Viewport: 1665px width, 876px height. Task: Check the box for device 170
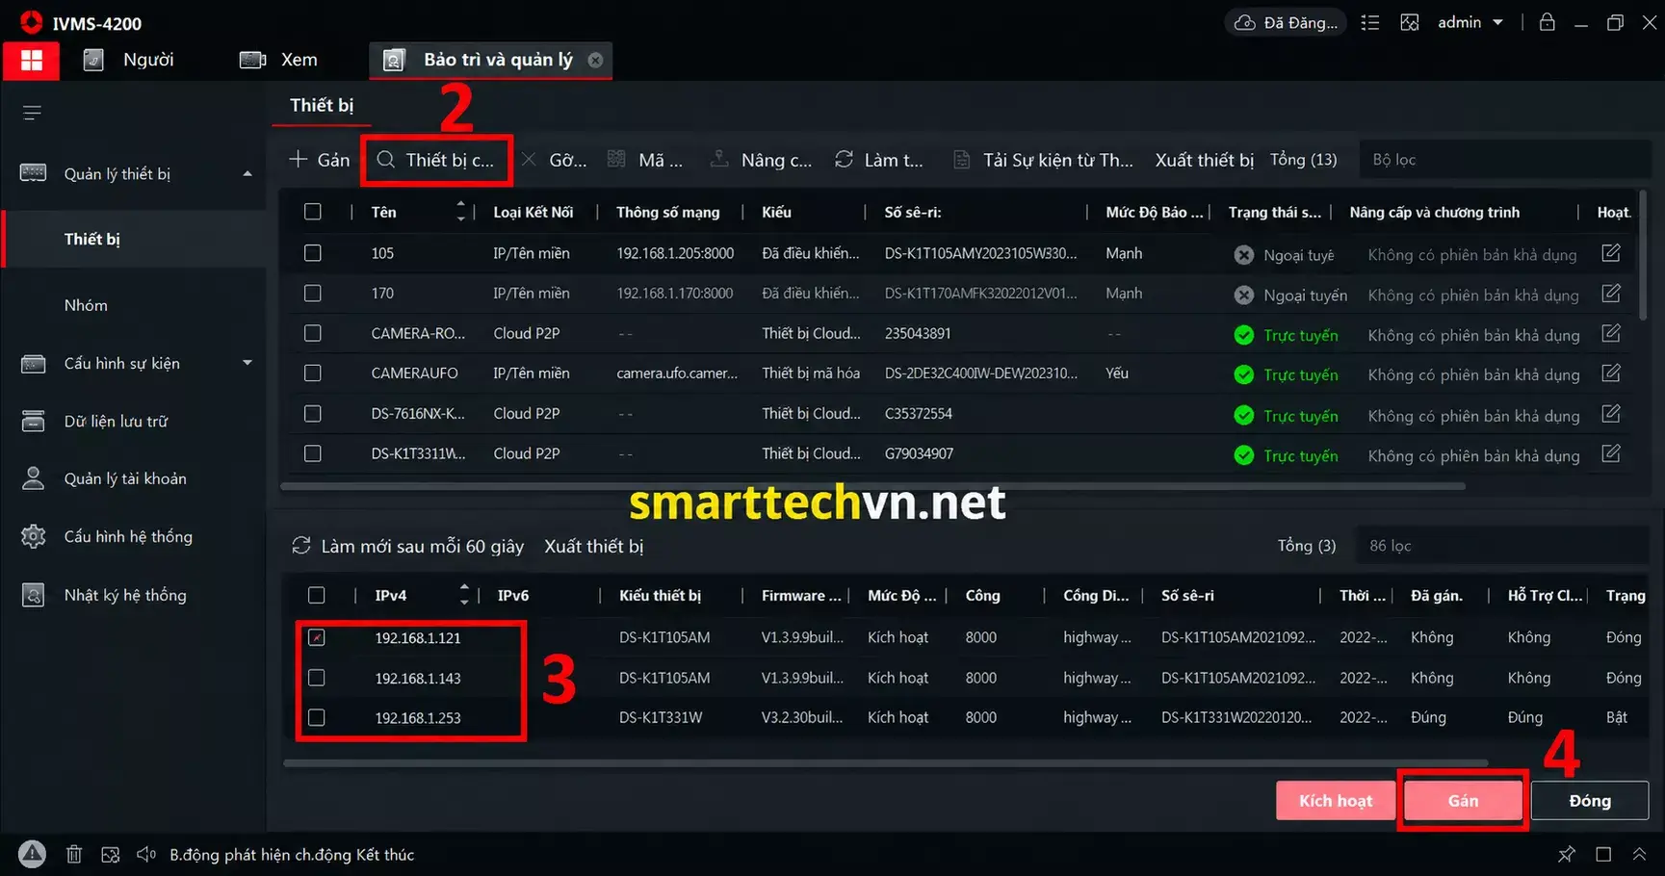pyautogui.click(x=313, y=294)
